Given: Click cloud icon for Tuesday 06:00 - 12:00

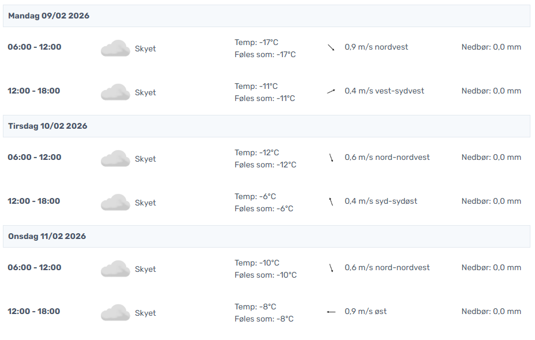Looking at the screenshot, I should click(115, 159).
